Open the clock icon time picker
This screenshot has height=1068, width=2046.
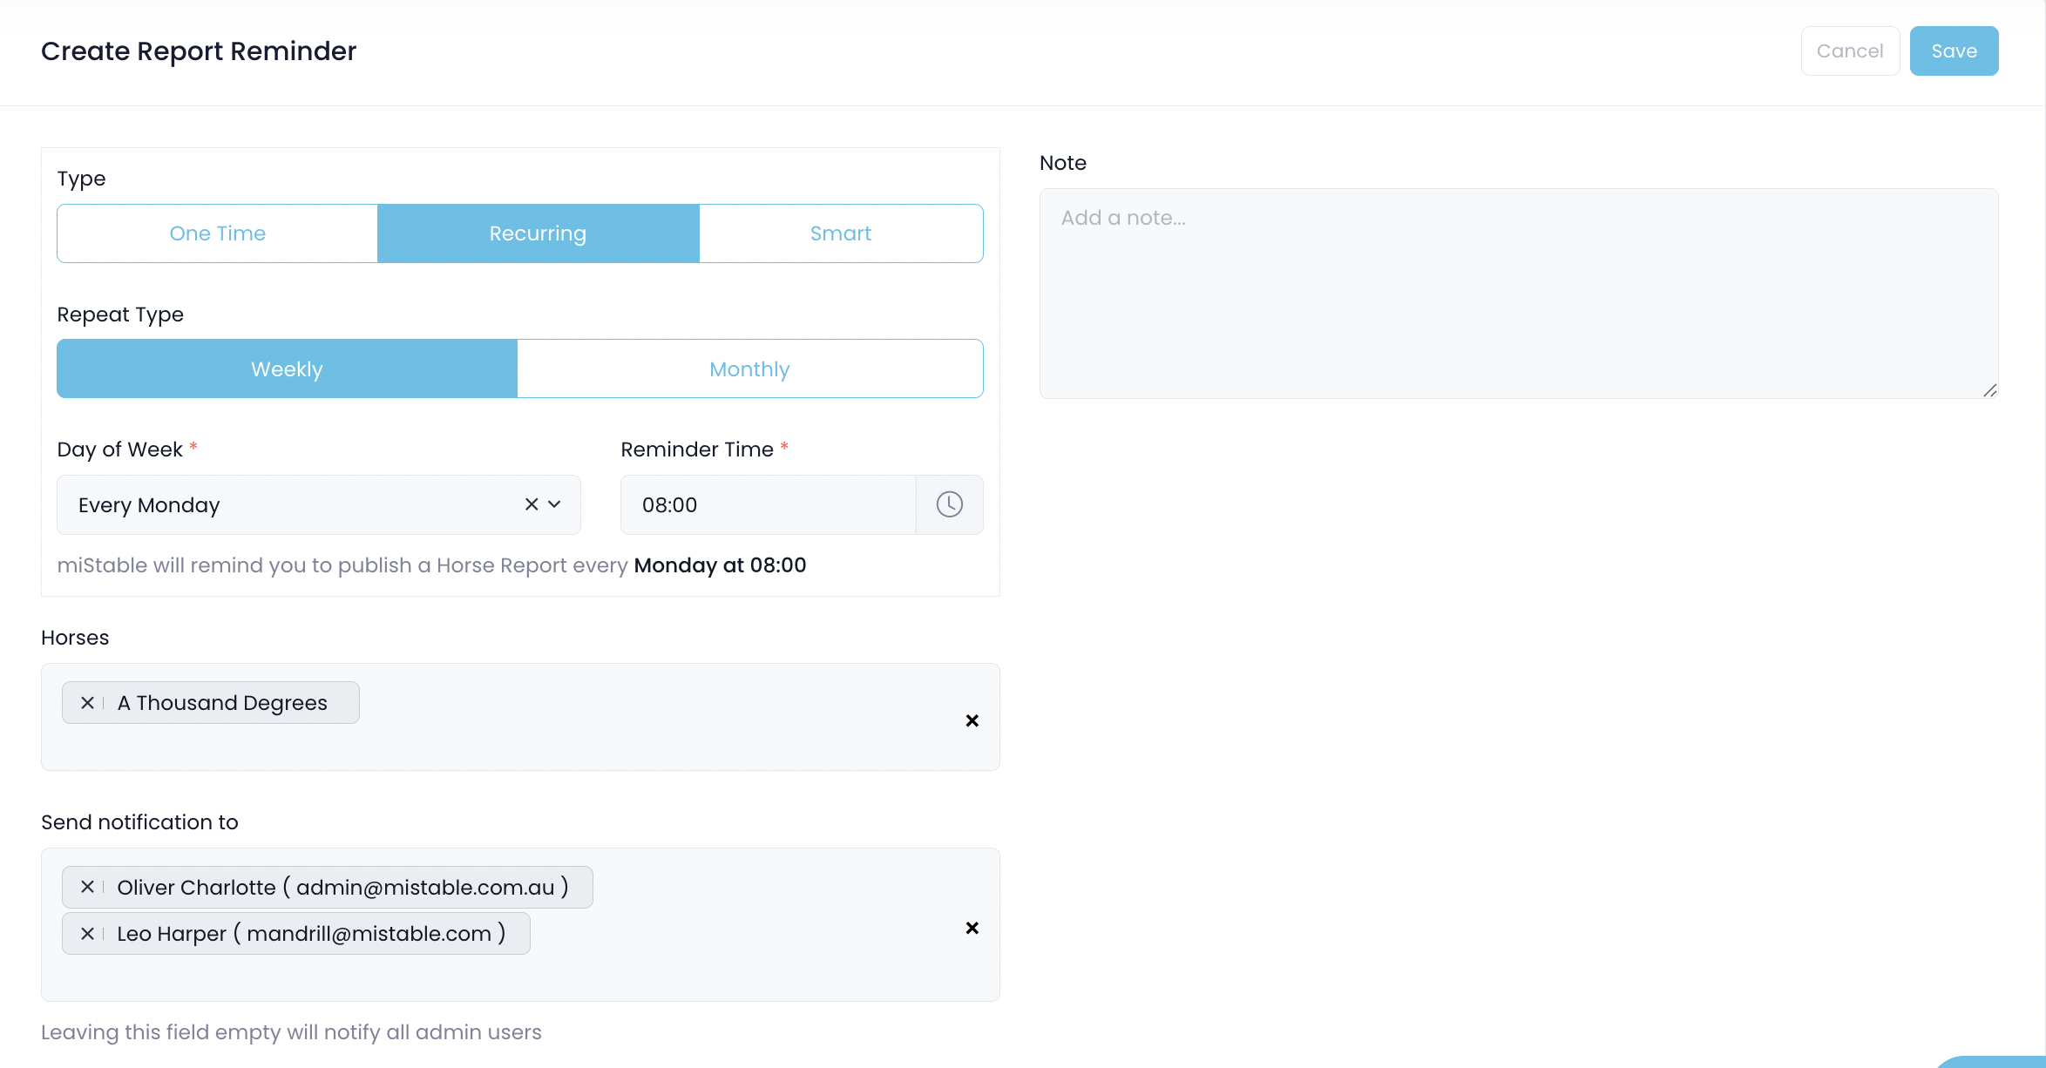(949, 504)
